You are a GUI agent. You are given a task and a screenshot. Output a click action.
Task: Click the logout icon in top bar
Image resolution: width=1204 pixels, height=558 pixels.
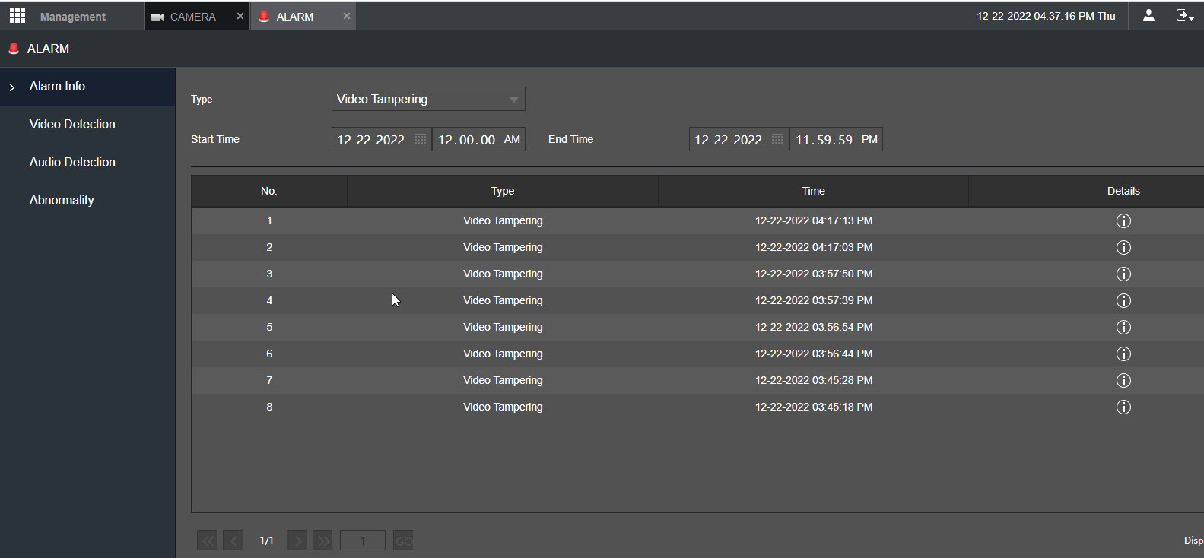(1184, 15)
